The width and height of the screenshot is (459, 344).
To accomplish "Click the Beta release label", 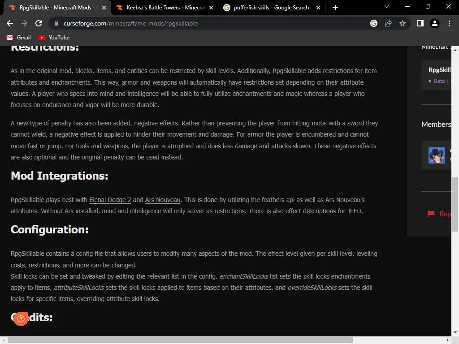I will (x=439, y=81).
